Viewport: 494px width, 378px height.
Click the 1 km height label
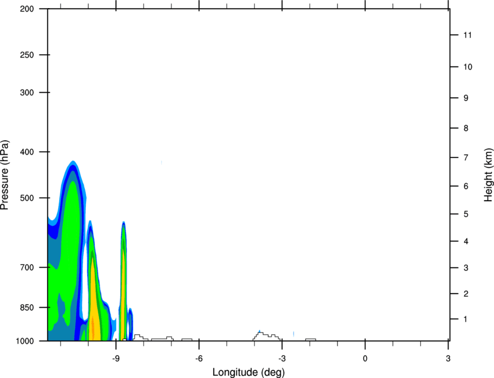pos(466,319)
